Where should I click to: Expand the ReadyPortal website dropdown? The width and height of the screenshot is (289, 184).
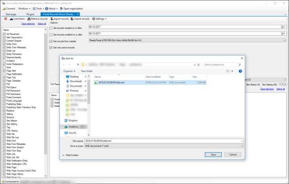coord(285,40)
